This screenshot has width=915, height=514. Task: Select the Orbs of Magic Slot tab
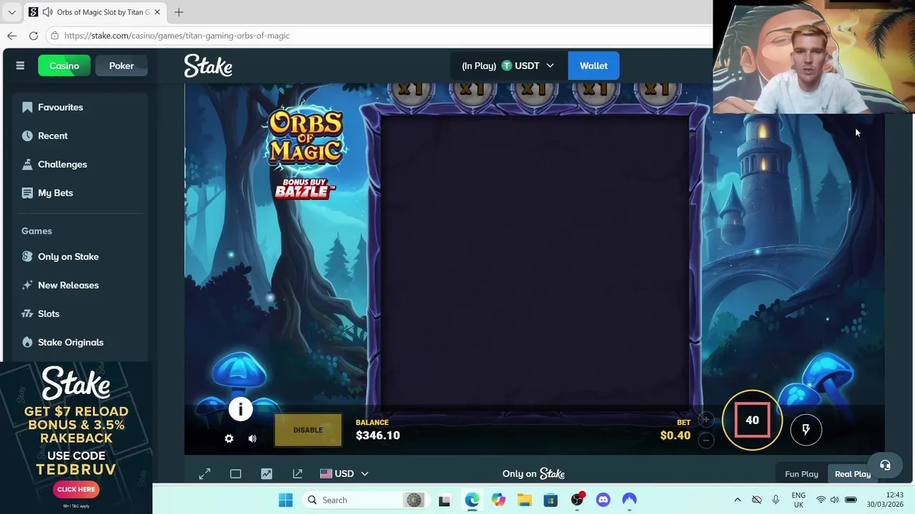(94, 12)
